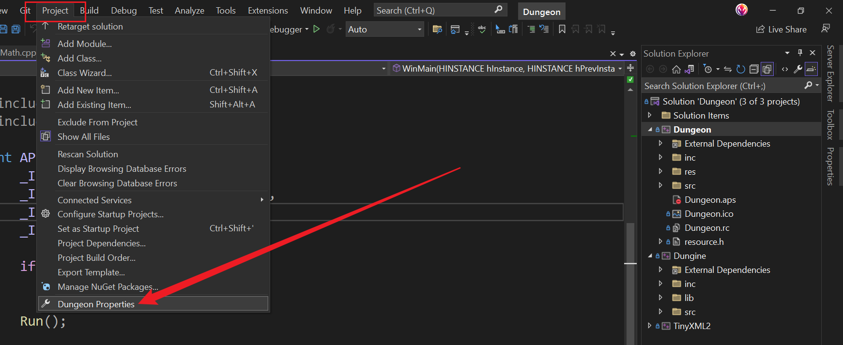The image size is (843, 345).
Task: Toggle Preview Selected Items button
Action: click(811, 69)
